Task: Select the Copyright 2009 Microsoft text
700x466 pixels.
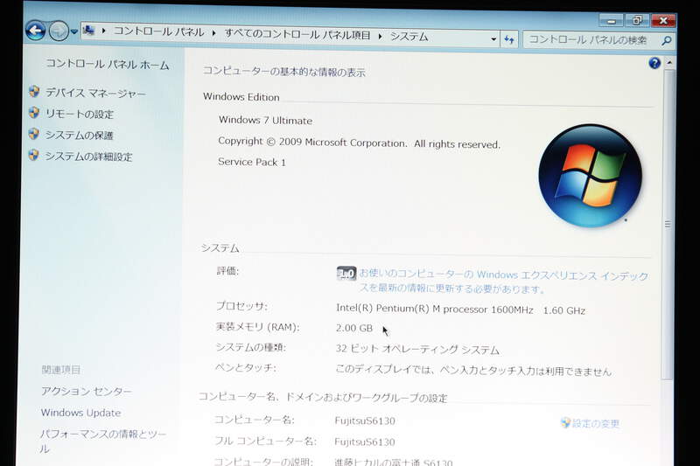Action: pyautogui.click(x=360, y=143)
